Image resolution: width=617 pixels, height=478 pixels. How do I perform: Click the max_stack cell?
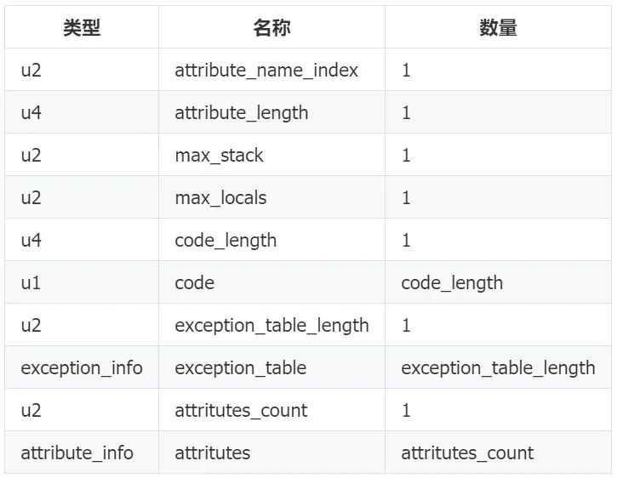click(220, 155)
